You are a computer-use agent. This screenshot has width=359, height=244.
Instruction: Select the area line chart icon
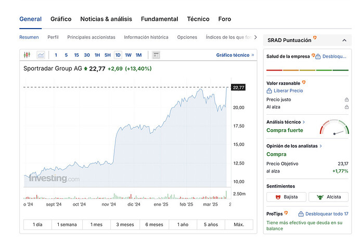(x=41, y=55)
